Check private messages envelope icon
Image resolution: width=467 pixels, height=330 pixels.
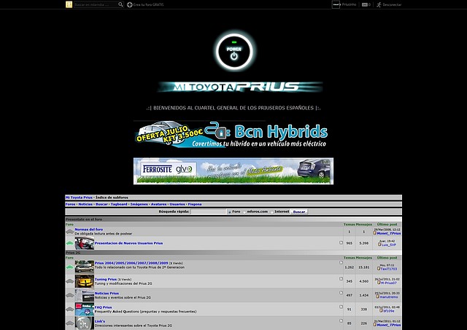tap(365, 4)
